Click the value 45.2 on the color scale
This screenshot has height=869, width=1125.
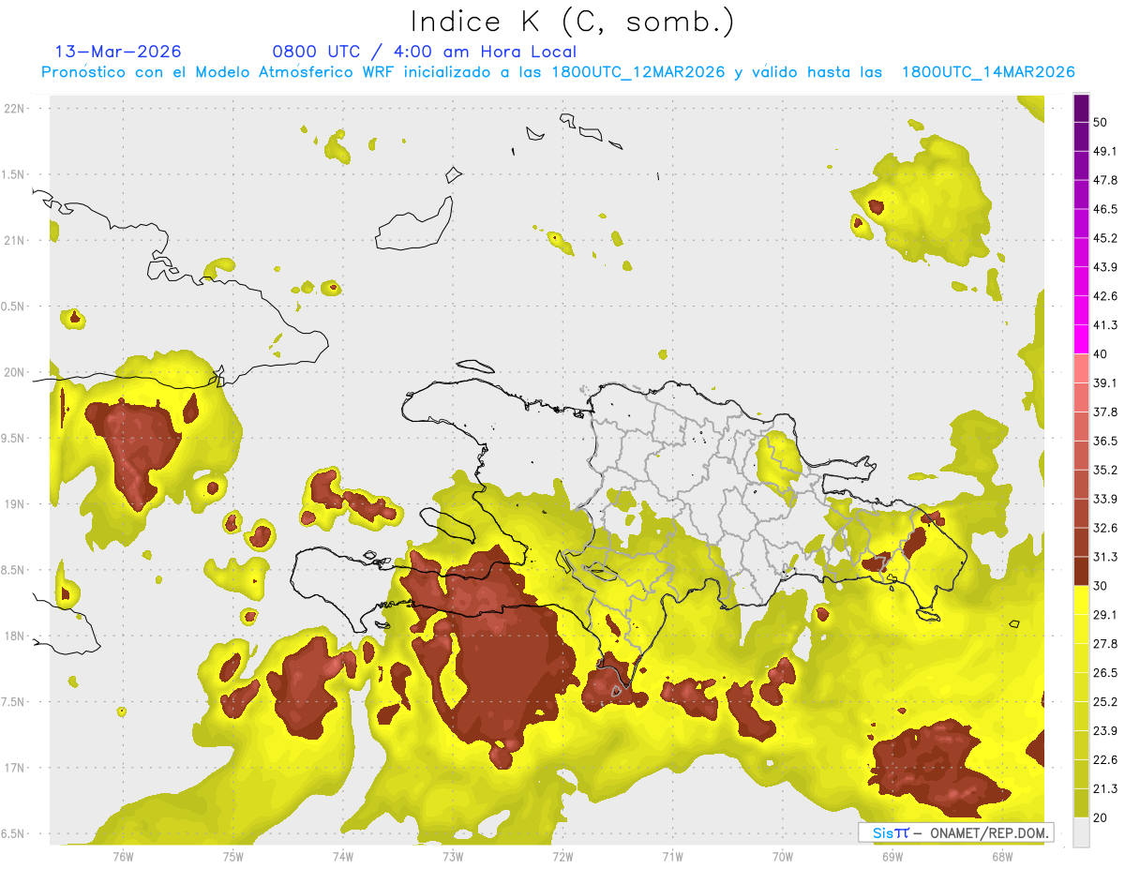coord(1105,238)
